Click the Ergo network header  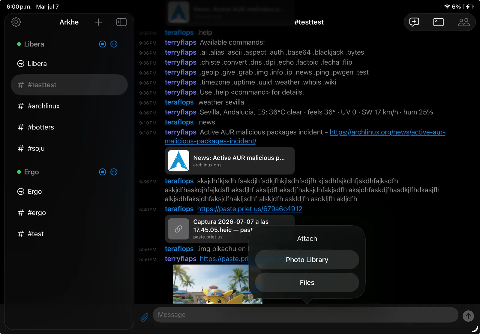31,172
